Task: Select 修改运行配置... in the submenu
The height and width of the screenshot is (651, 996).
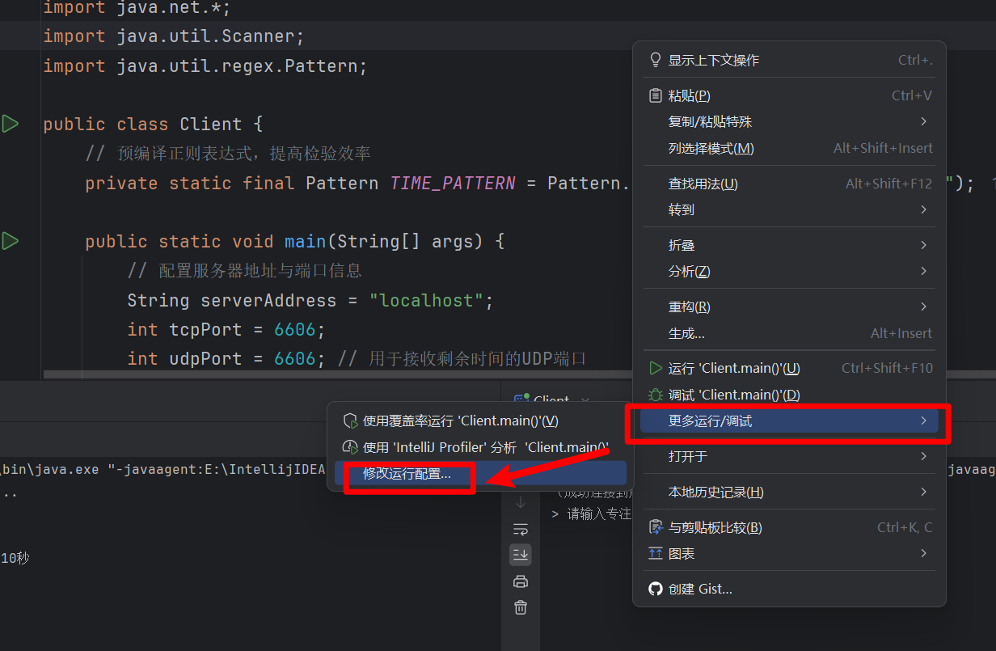Action: (x=407, y=474)
